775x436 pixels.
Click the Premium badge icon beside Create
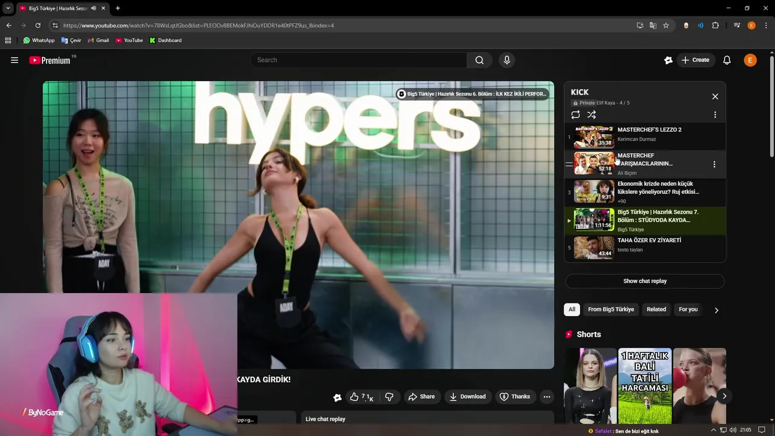[668, 60]
